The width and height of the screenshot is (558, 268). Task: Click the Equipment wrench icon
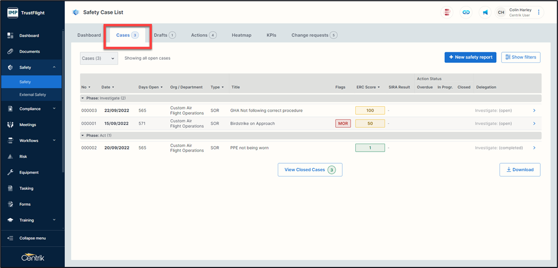tap(10, 172)
